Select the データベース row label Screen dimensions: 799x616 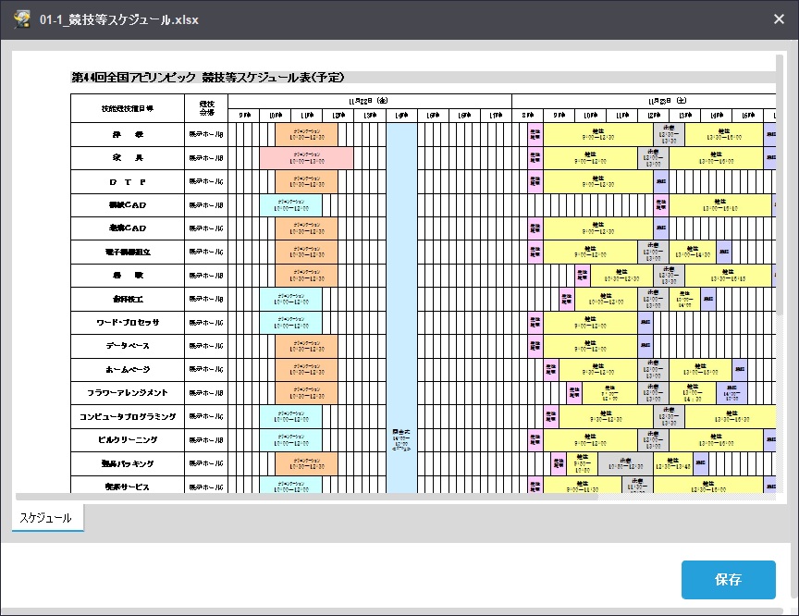tap(128, 346)
